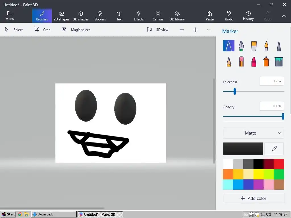Choose the bright red color swatch

pos(279,164)
